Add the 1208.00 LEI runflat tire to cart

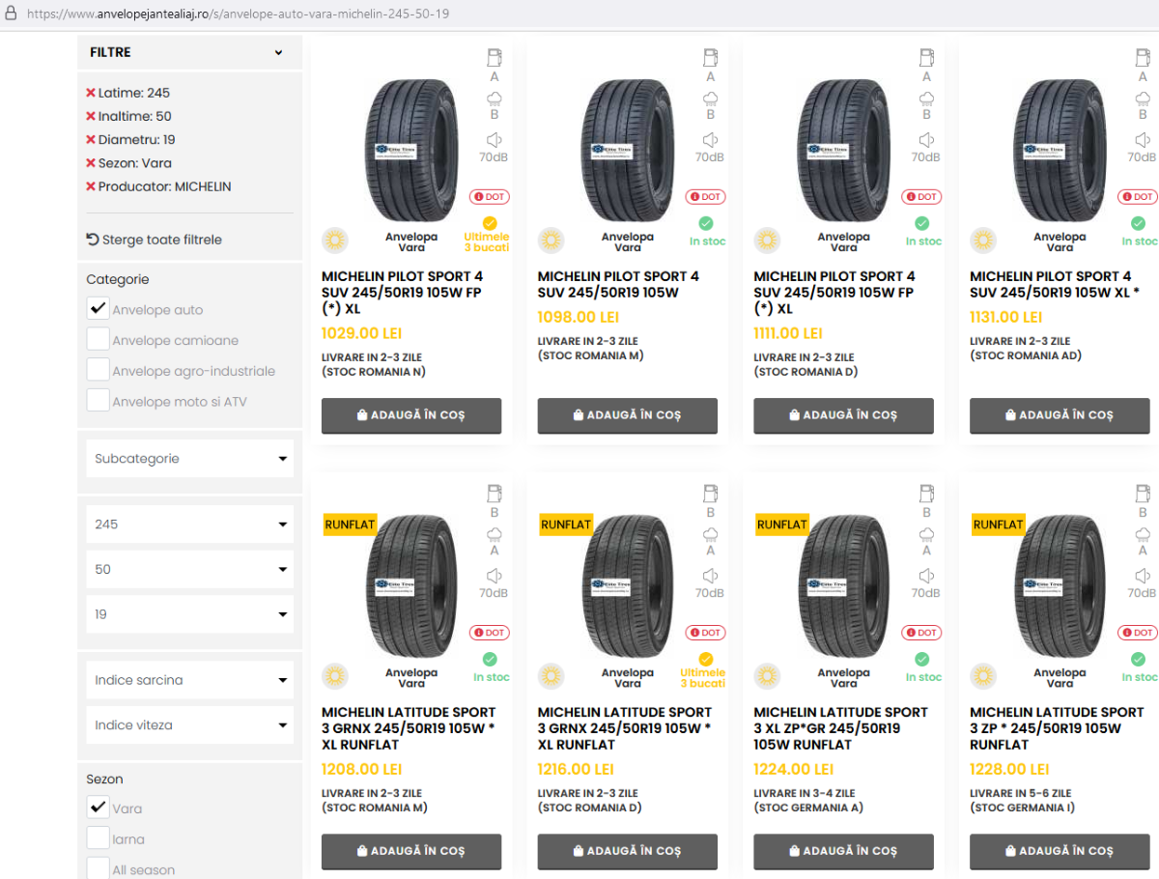pyautogui.click(x=411, y=851)
